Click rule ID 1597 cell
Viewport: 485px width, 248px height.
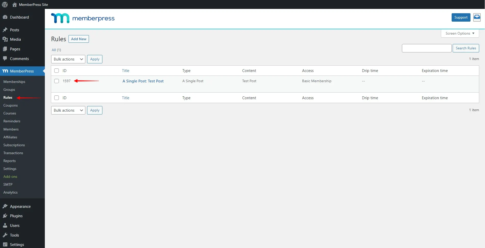[x=67, y=81]
